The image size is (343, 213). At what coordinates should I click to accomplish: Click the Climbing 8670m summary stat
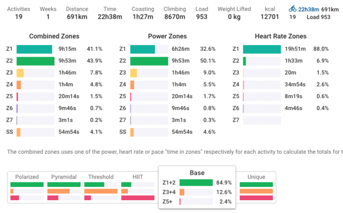pos(175,13)
